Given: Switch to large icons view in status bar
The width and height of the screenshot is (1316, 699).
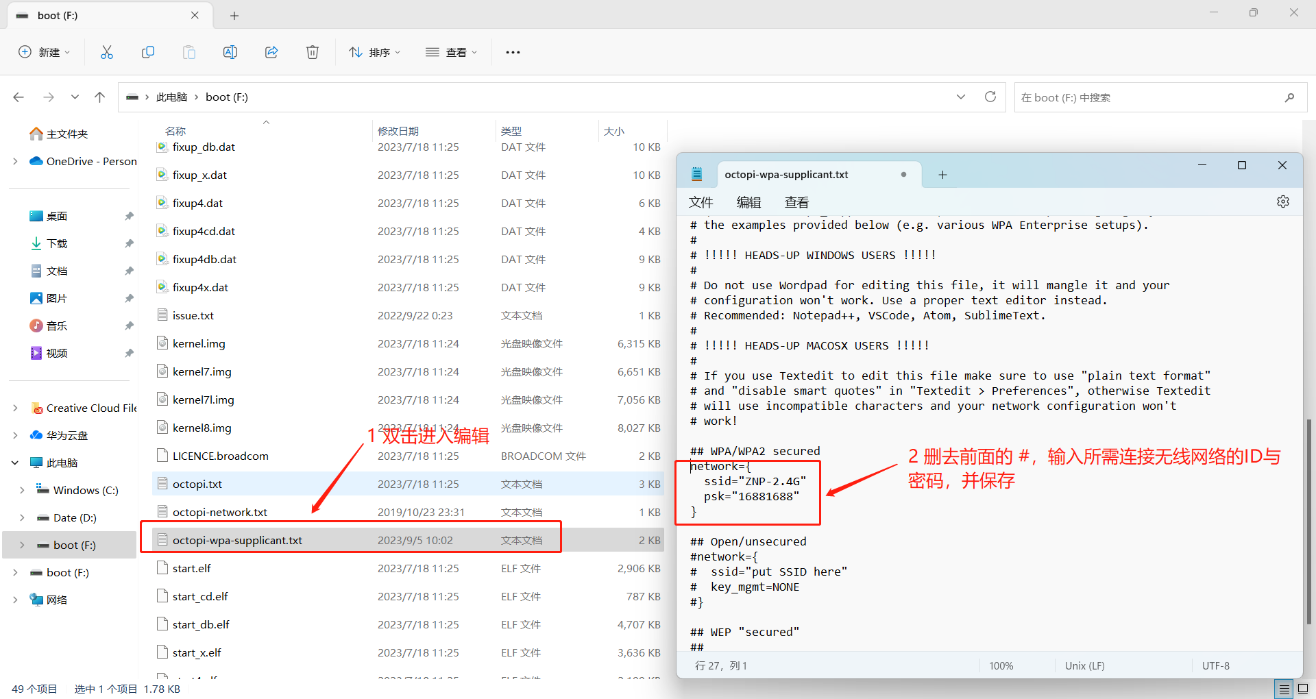Looking at the screenshot, I should point(1303,689).
